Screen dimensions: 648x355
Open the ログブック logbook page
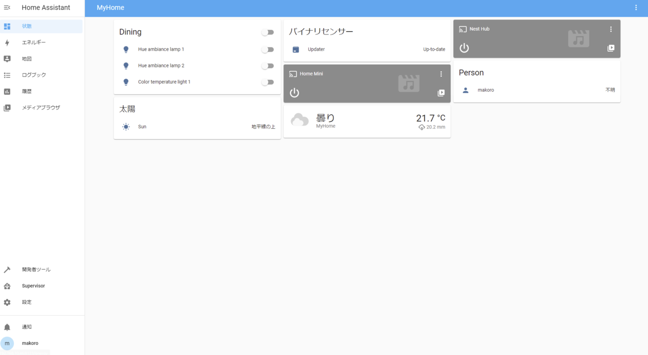[x=42, y=75]
